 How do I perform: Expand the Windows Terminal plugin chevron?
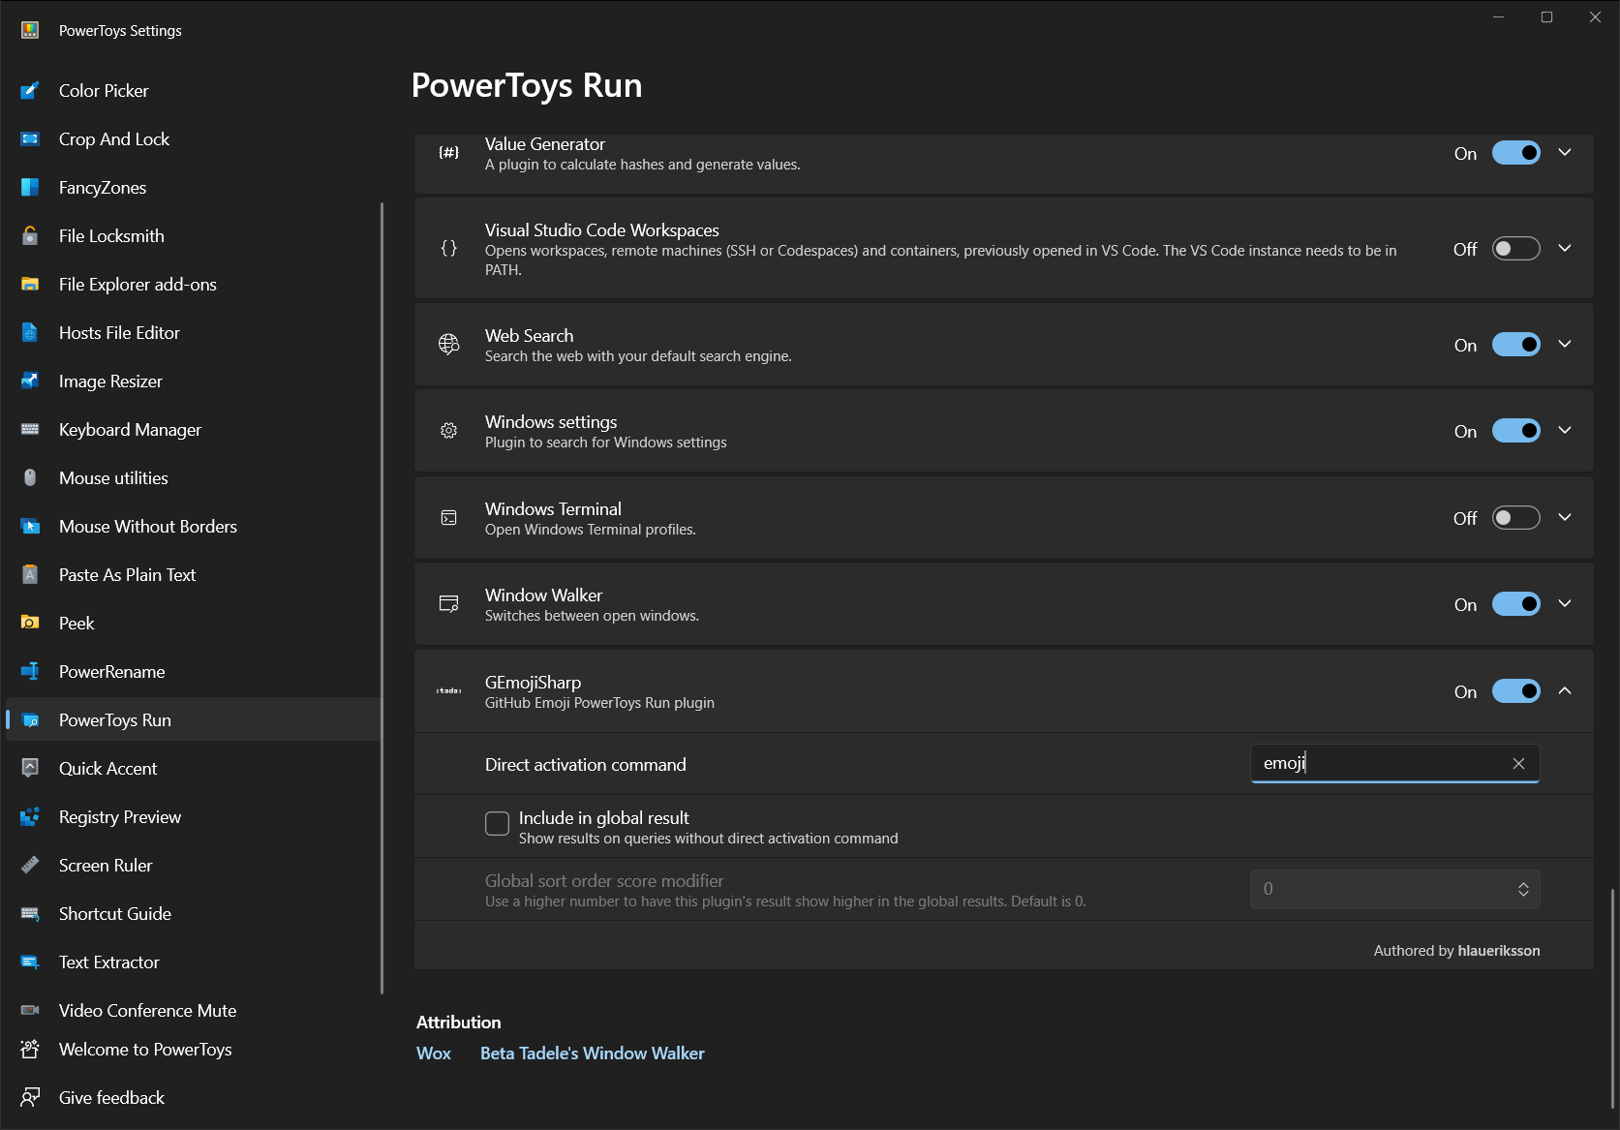click(1565, 518)
